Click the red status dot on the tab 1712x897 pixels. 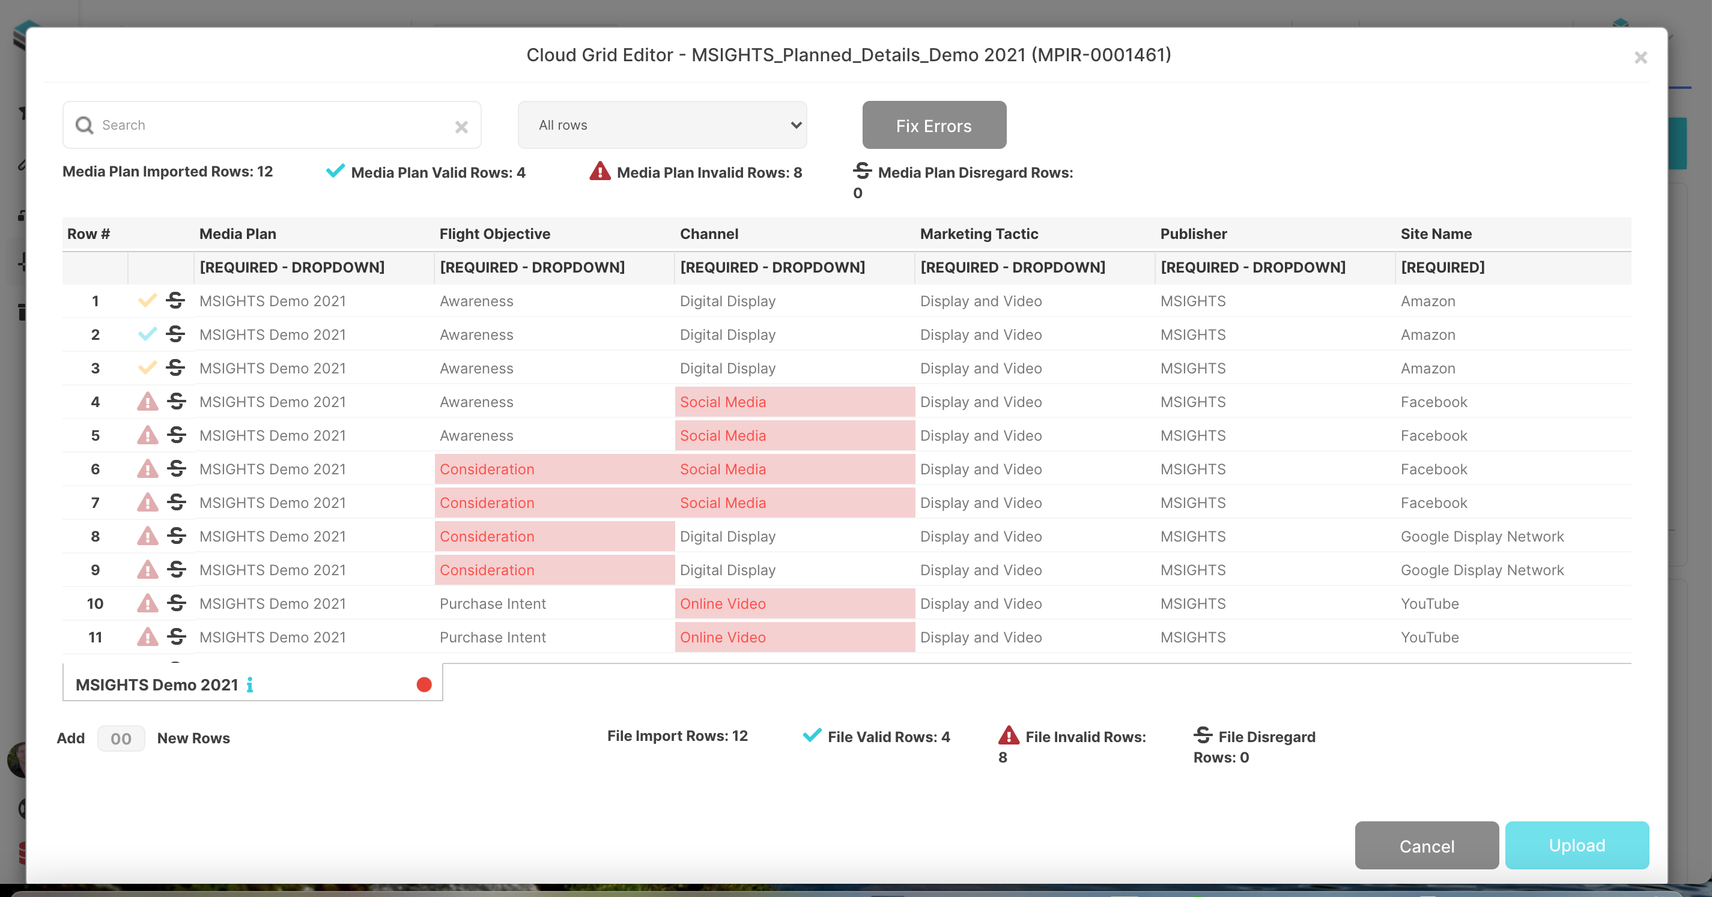pos(424,684)
